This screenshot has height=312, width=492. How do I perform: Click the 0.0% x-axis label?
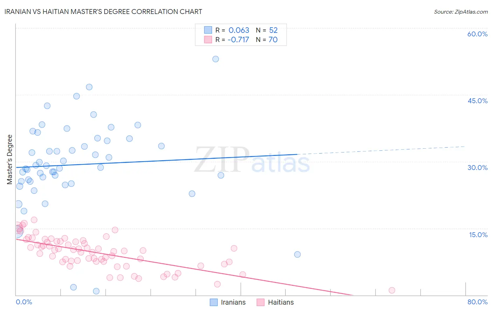click(24, 302)
